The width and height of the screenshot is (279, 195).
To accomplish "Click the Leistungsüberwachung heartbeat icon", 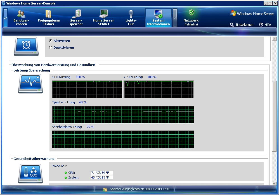I will point(30,84).
